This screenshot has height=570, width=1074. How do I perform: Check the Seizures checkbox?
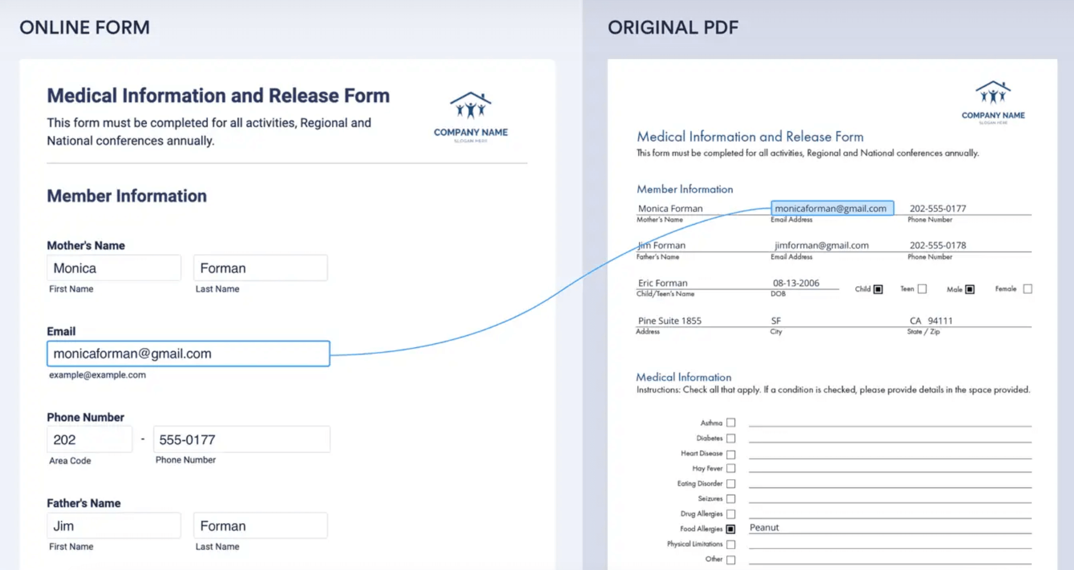[731, 499]
